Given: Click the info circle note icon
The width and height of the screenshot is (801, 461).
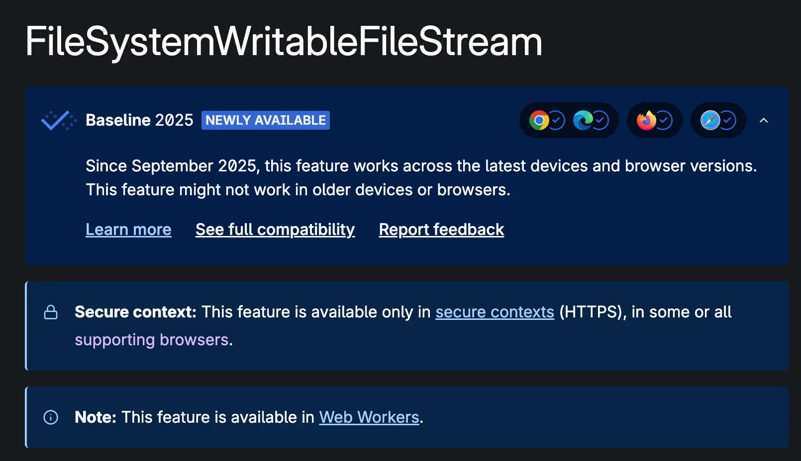Looking at the screenshot, I should (x=51, y=417).
